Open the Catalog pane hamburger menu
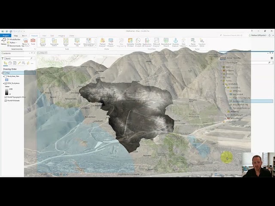Screen dimensions: 275x206 coord(272,58)
